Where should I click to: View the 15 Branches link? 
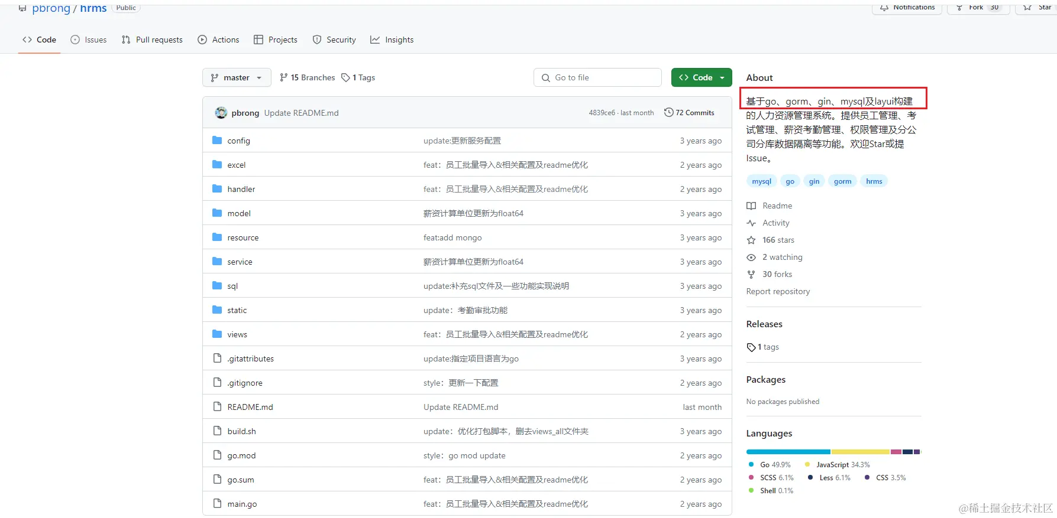tap(307, 77)
